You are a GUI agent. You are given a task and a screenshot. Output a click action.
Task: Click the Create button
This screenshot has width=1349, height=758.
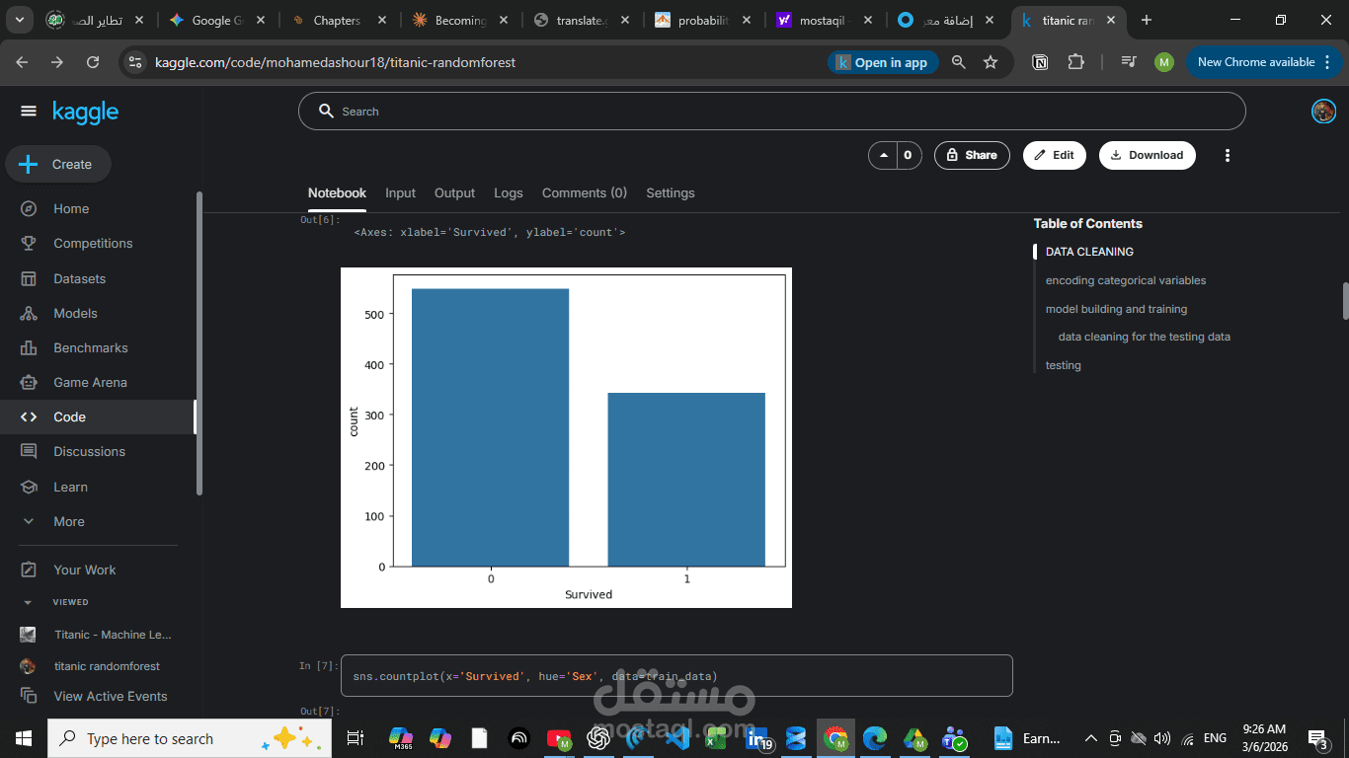tap(58, 164)
